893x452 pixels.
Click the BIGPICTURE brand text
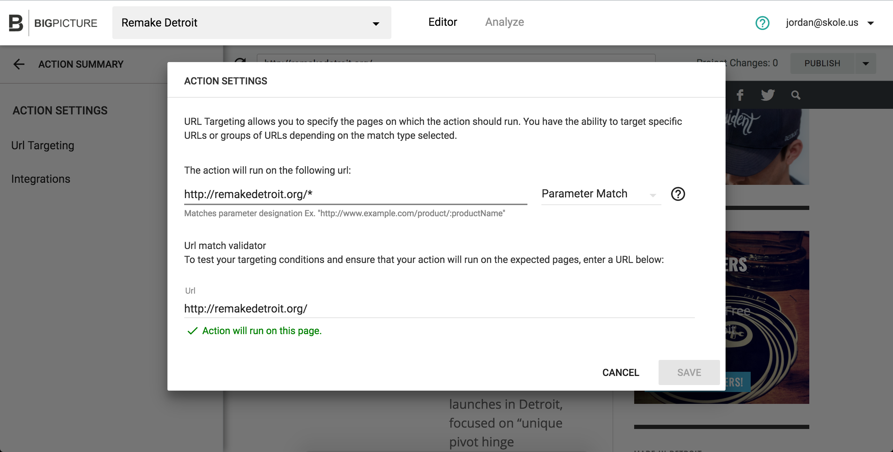point(66,23)
